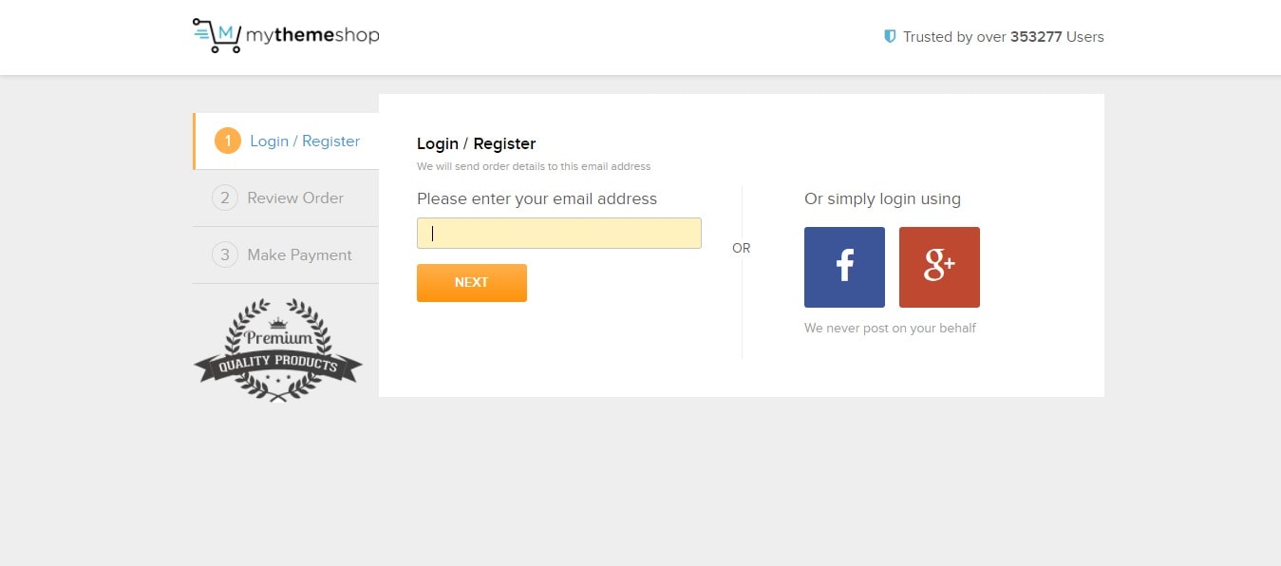Image resolution: width=1281 pixels, height=566 pixels.
Task: Click the Google Plus login icon
Action: point(939,267)
